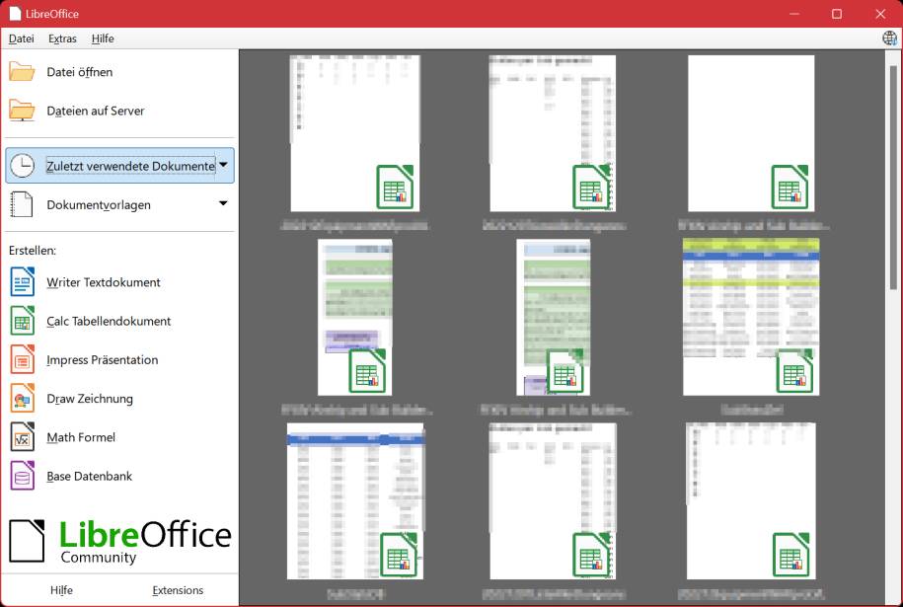The width and height of the screenshot is (903, 607).
Task: Show Dokumentvorlagen templates
Action: click(99, 205)
